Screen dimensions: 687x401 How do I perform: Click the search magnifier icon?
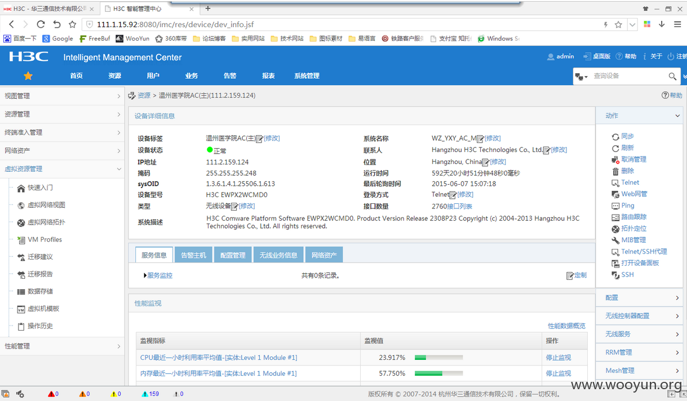[672, 76]
